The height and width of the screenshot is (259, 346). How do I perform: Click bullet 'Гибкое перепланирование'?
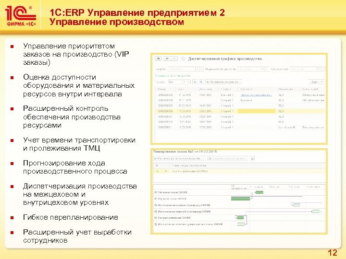coord(70,217)
